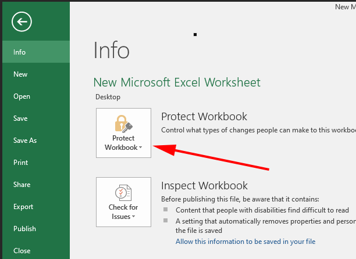Click the Check for Issues document icon

123,192
